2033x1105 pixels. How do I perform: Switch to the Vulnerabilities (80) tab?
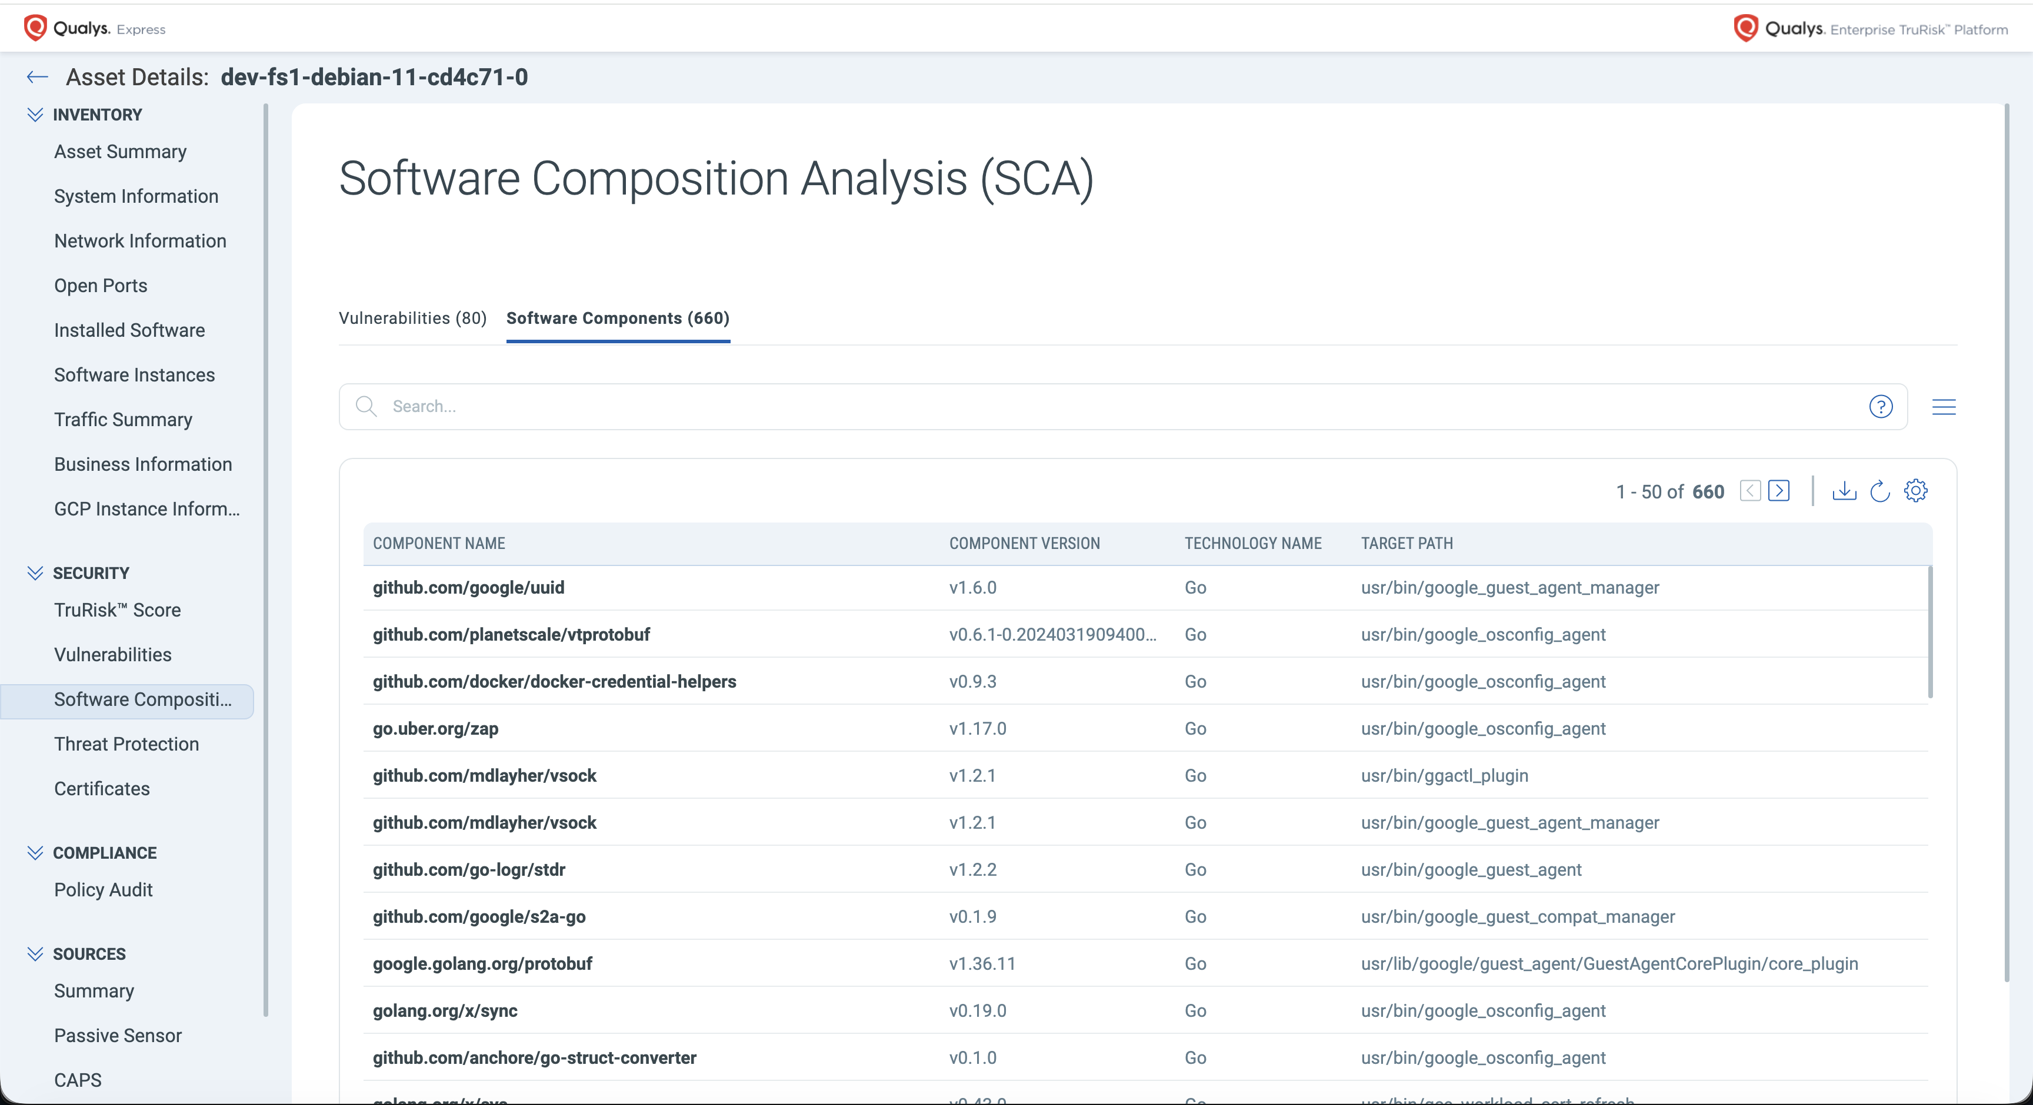coord(413,318)
